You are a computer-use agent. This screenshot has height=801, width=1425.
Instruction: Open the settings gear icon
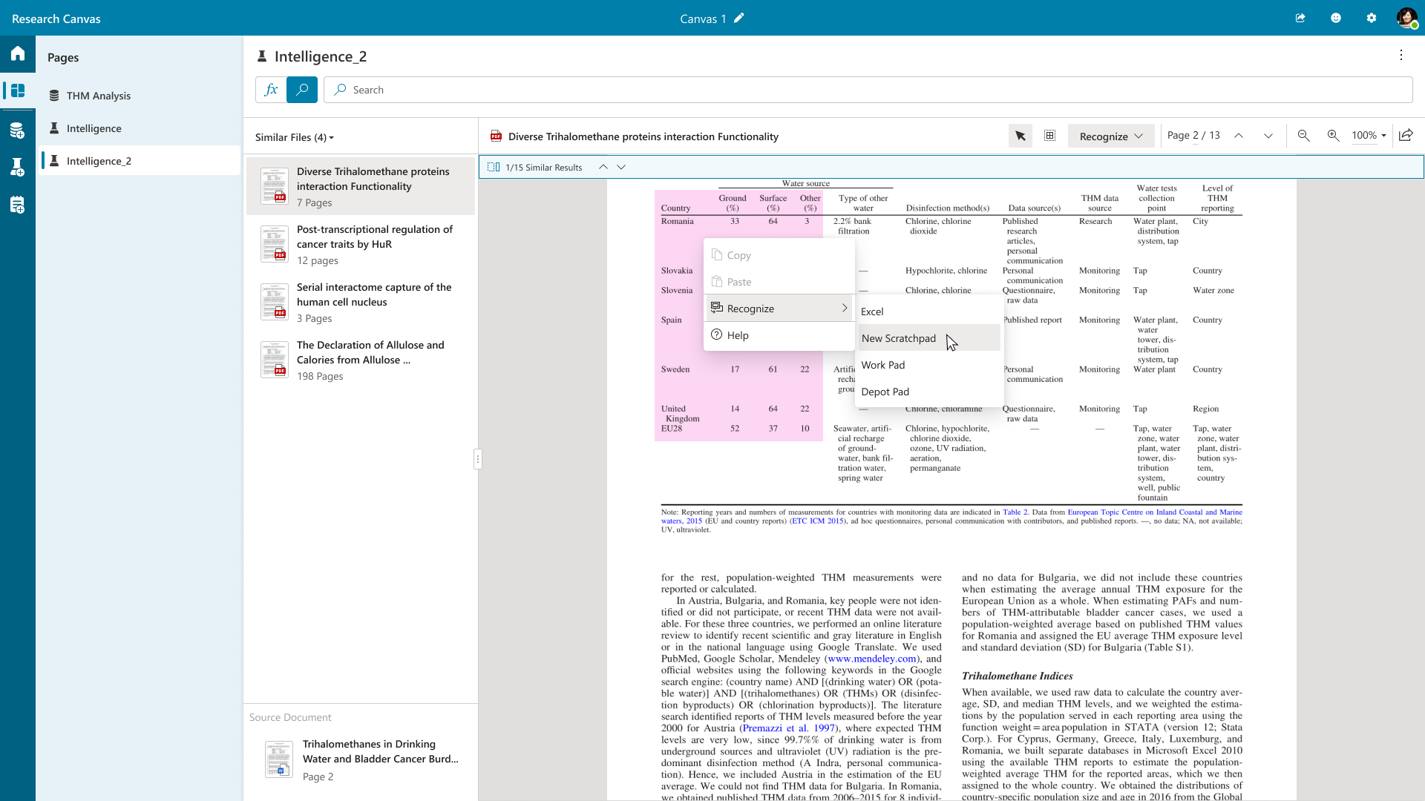1371,19
